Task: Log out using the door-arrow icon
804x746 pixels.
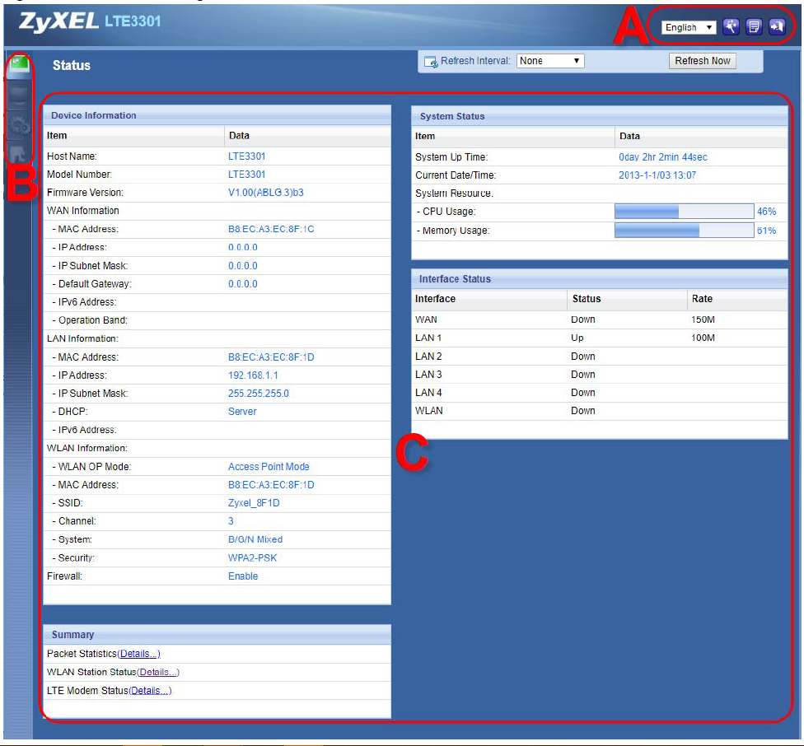Action: coord(777,26)
